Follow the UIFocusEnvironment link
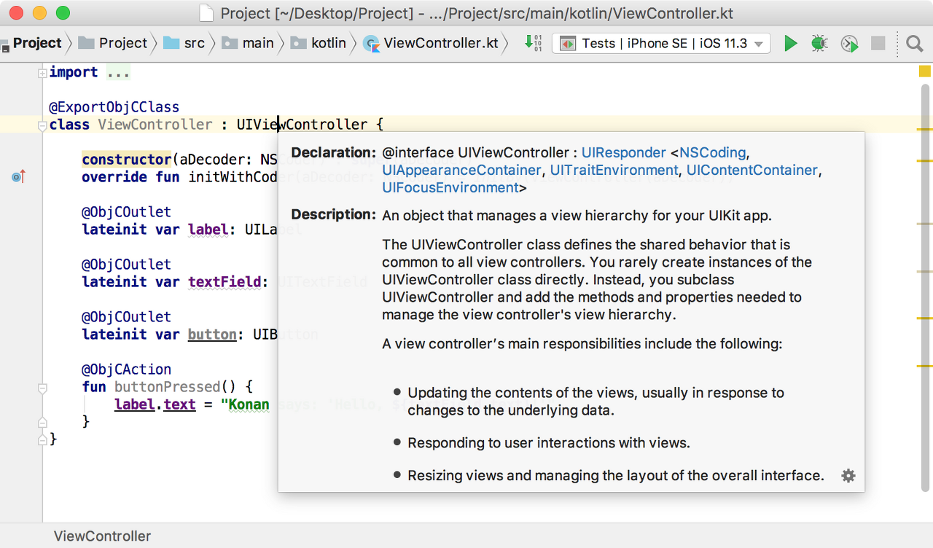The image size is (933, 548). click(x=450, y=188)
